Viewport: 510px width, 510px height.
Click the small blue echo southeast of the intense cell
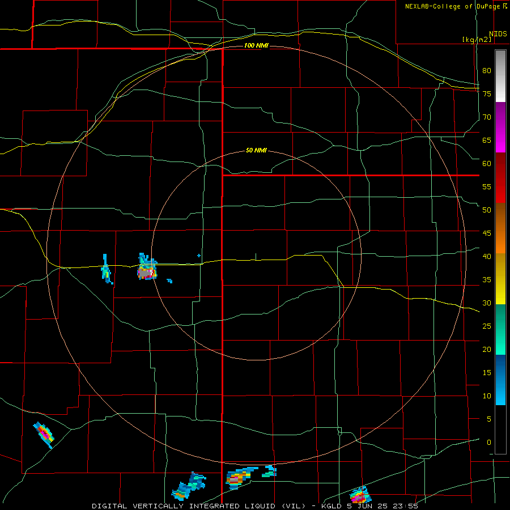(169, 280)
